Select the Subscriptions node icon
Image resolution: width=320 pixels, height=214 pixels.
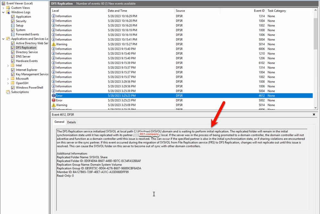(x=8, y=92)
